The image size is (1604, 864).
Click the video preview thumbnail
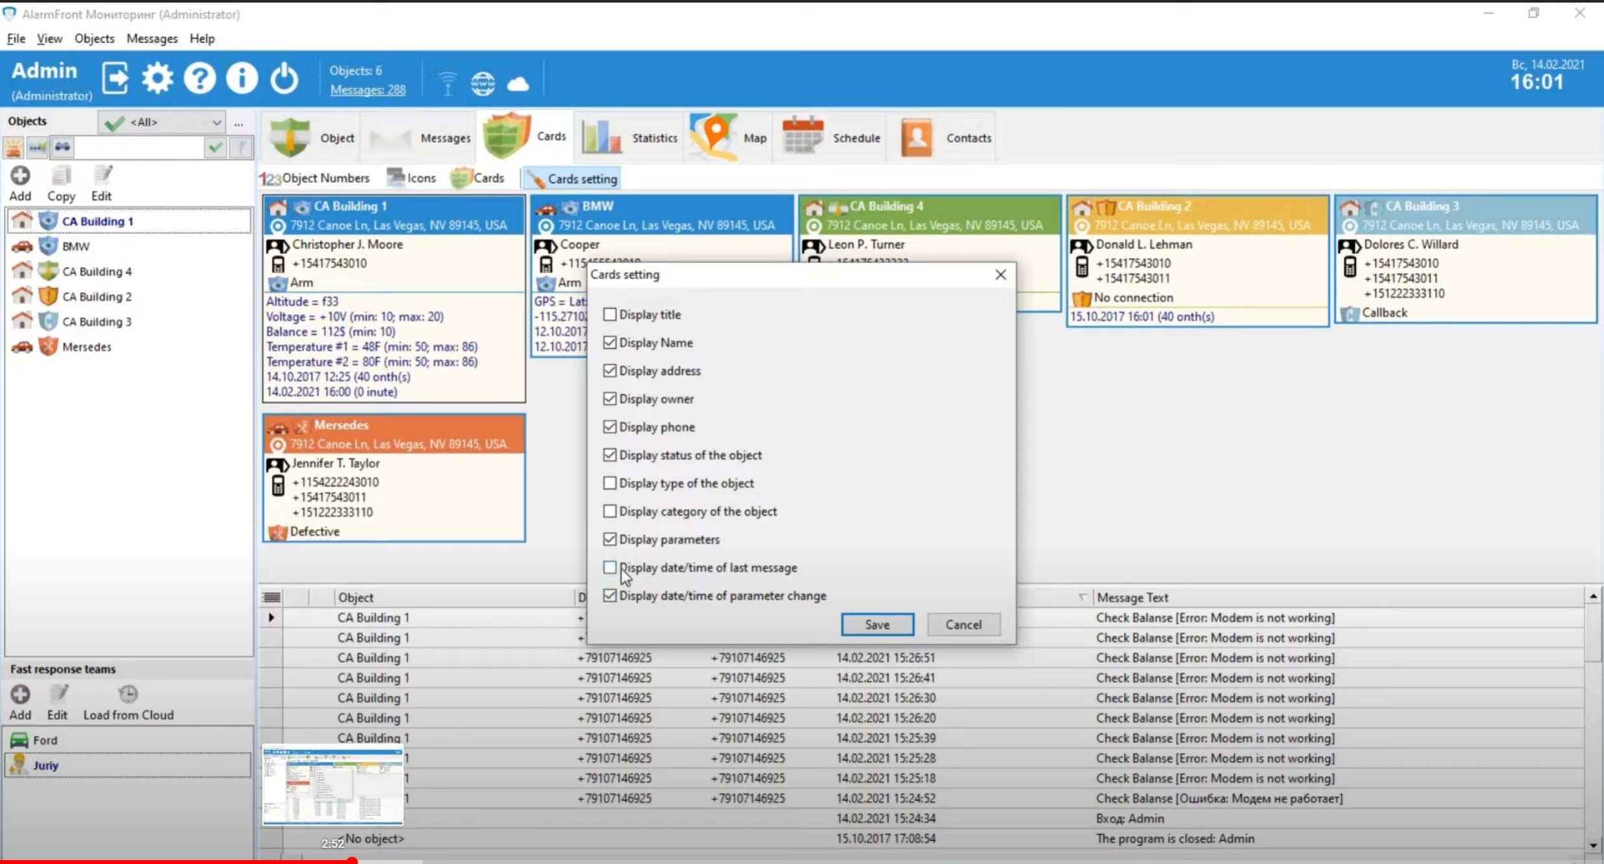point(333,785)
